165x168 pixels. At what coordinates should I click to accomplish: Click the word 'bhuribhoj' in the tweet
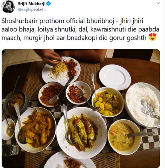click(100, 21)
